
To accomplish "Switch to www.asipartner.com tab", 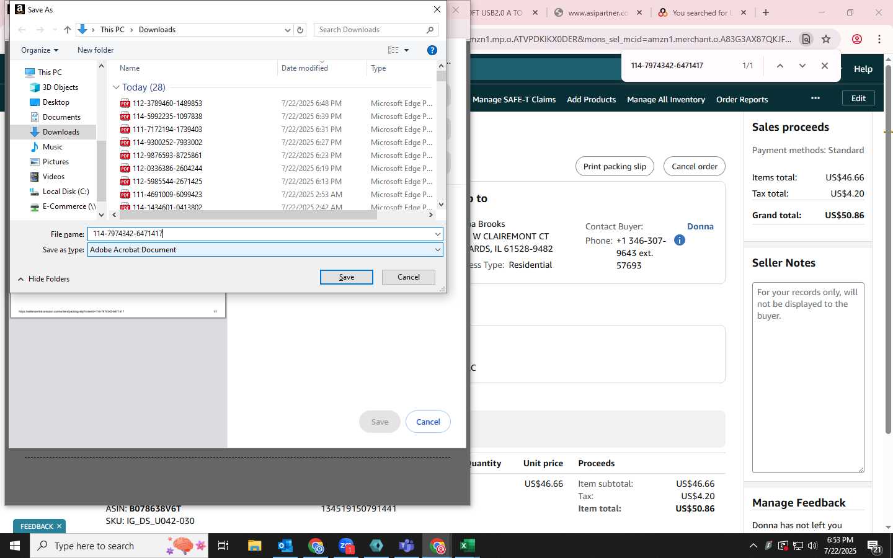I will click(x=599, y=12).
